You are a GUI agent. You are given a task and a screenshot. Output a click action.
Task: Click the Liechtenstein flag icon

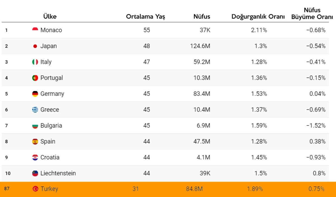(35, 173)
